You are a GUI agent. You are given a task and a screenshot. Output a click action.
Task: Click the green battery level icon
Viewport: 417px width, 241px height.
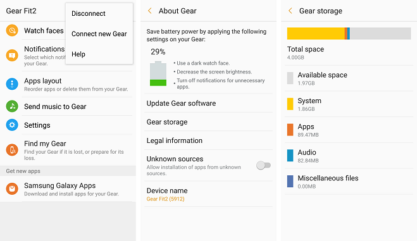click(158, 74)
